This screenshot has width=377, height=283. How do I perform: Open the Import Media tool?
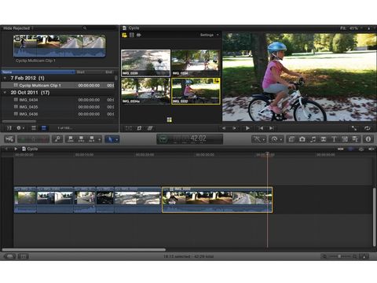(x=9, y=139)
